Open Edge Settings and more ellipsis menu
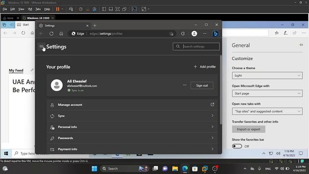 (x=205, y=33)
